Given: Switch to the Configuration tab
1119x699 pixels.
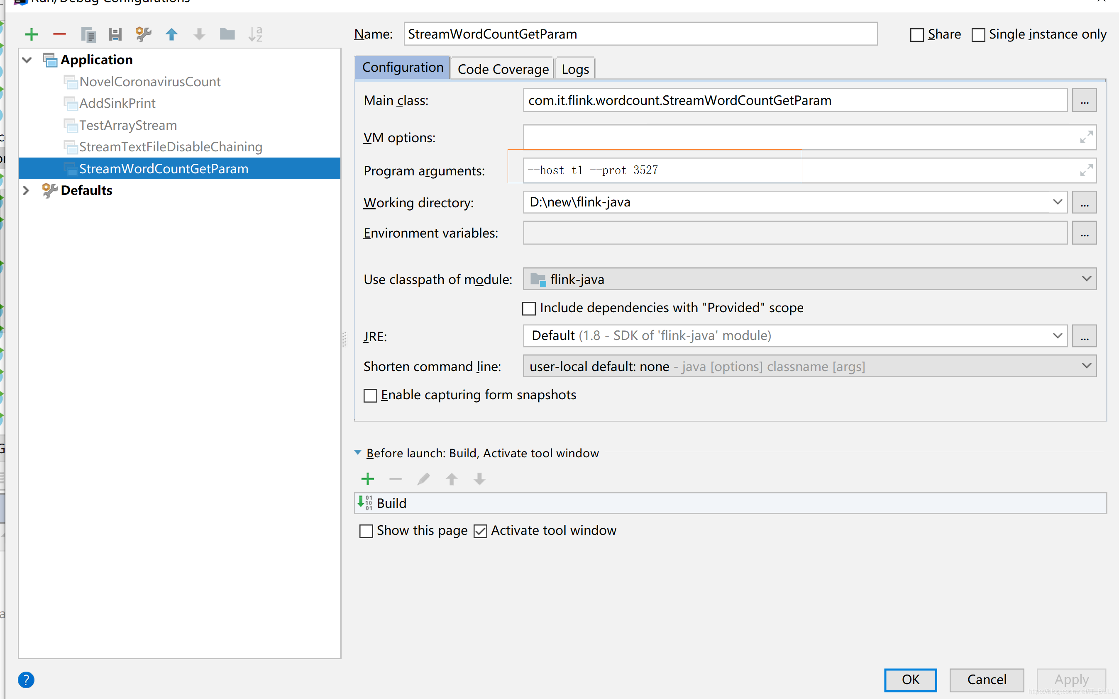Looking at the screenshot, I should (402, 68).
